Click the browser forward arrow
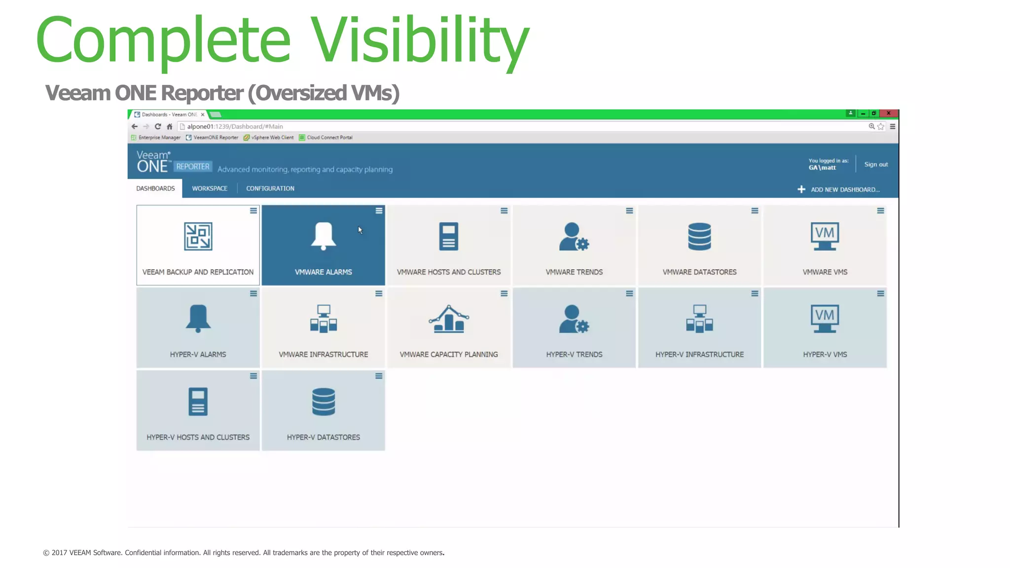 click(x=146, y=127)
